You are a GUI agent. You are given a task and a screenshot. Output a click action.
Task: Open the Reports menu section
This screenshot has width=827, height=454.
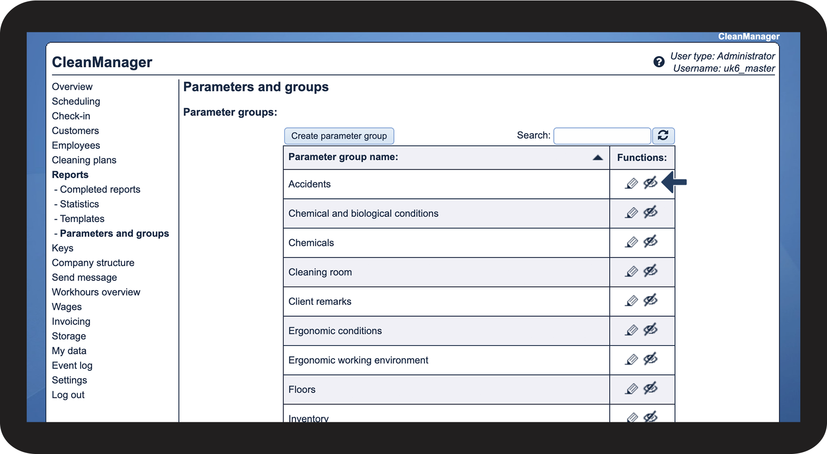[70, 175]
